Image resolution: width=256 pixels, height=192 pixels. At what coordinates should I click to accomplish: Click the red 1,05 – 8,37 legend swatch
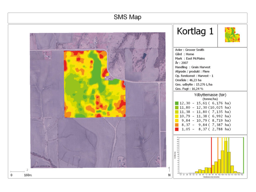tap(177, 129)
